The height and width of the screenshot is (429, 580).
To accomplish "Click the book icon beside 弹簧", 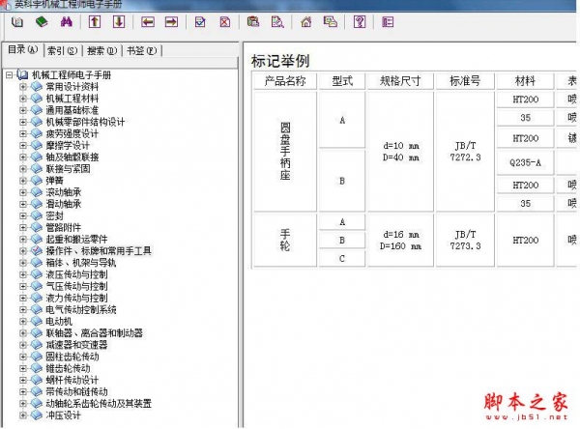I will 37,181.
